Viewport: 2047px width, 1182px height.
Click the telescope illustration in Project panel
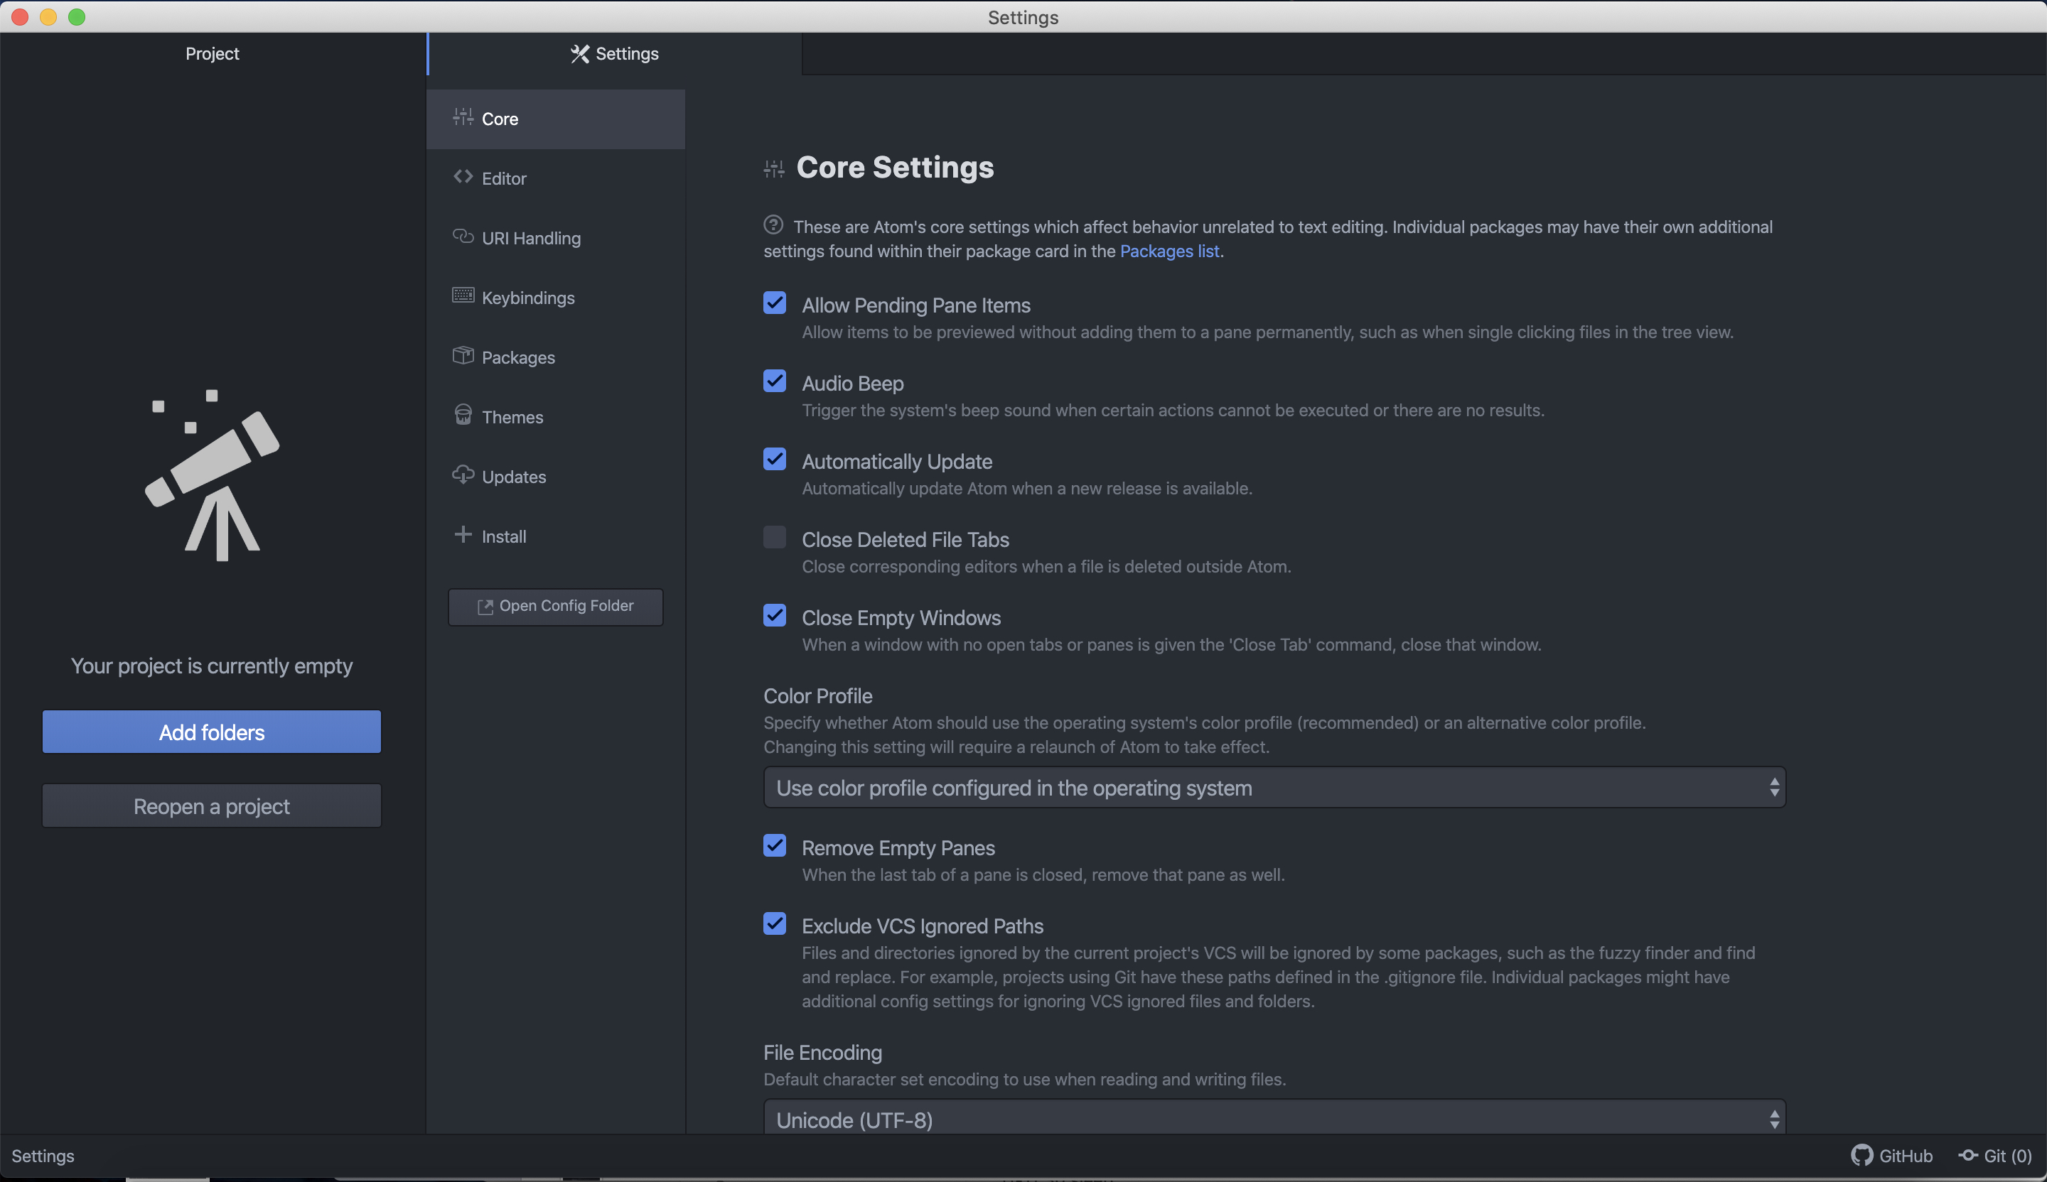pos(212,475)
